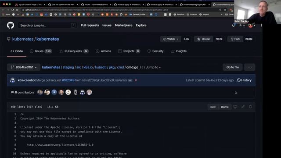Open cmd in the breadcrumb path

point(120,67)
